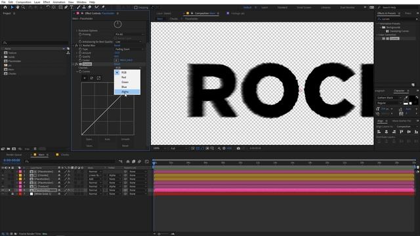The width and height of the screenshot is (420, 236).
Task: Toggle the CC Radial Blur fx switch
Action: pyautogui.click(x=77, y=45)
